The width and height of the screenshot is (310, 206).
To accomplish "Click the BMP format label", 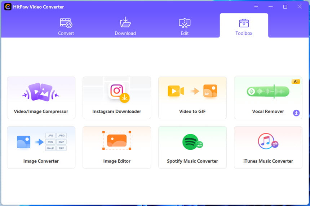I will pyautogui.click(x=61, y=142).
